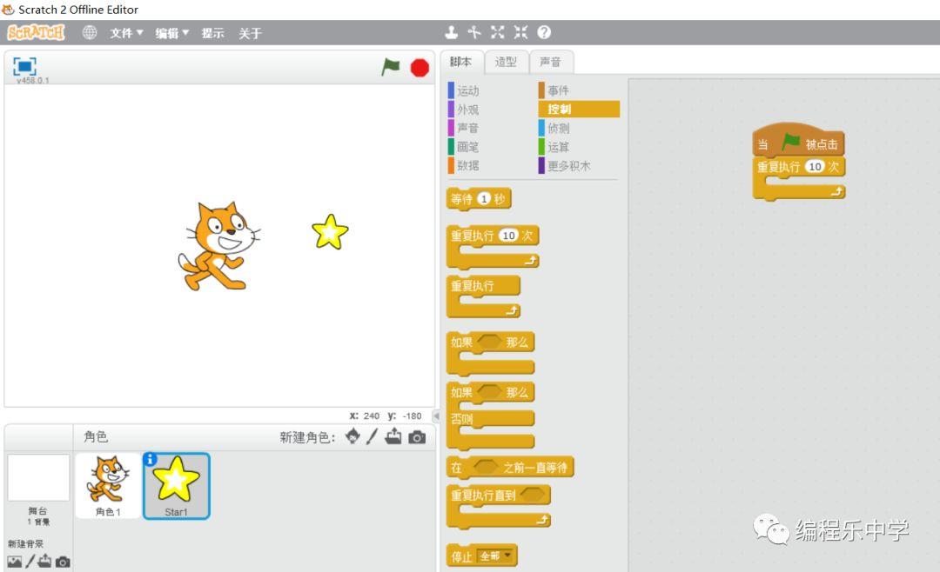Click 如果 那么 block in palette
This screenshot has height=572, width=940.
(490, 354)
